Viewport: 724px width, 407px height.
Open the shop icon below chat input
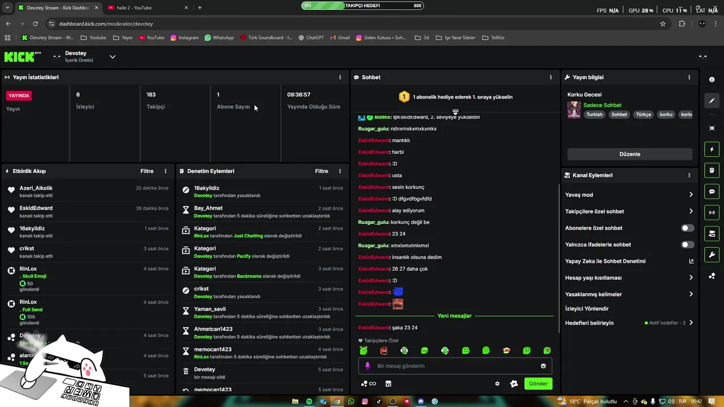click(388, 384)
